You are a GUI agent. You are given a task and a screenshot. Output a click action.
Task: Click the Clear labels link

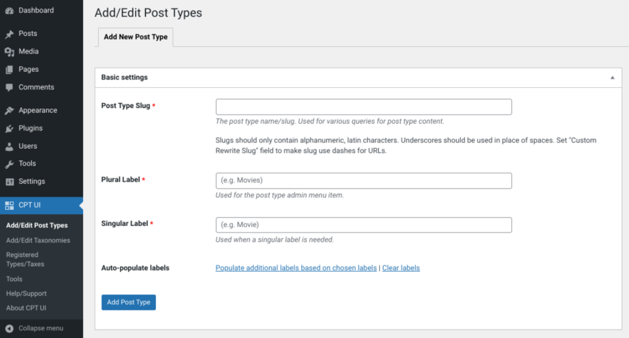coord(400,268)
